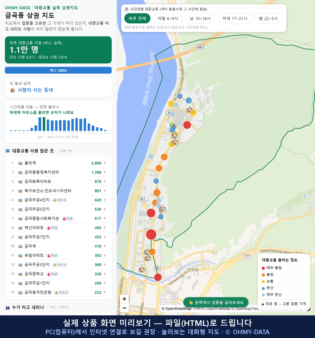
Task: Click pin icon next to 금곡화목아파트
Action: (x=105, y=182)
